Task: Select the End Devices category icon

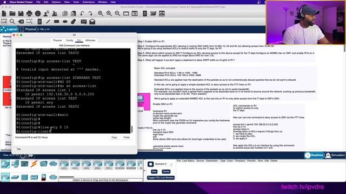Action: click(x=15, y=164)
